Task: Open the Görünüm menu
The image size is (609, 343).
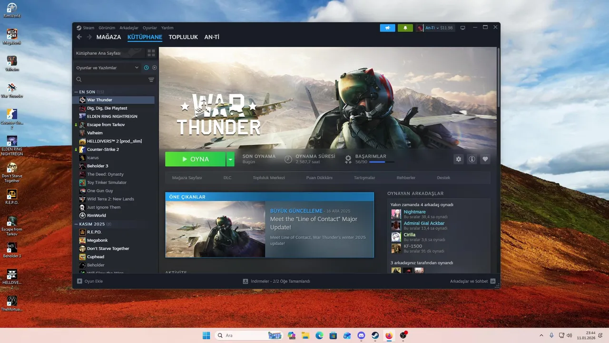Action: pyautogui.click(x=107, y=28)
